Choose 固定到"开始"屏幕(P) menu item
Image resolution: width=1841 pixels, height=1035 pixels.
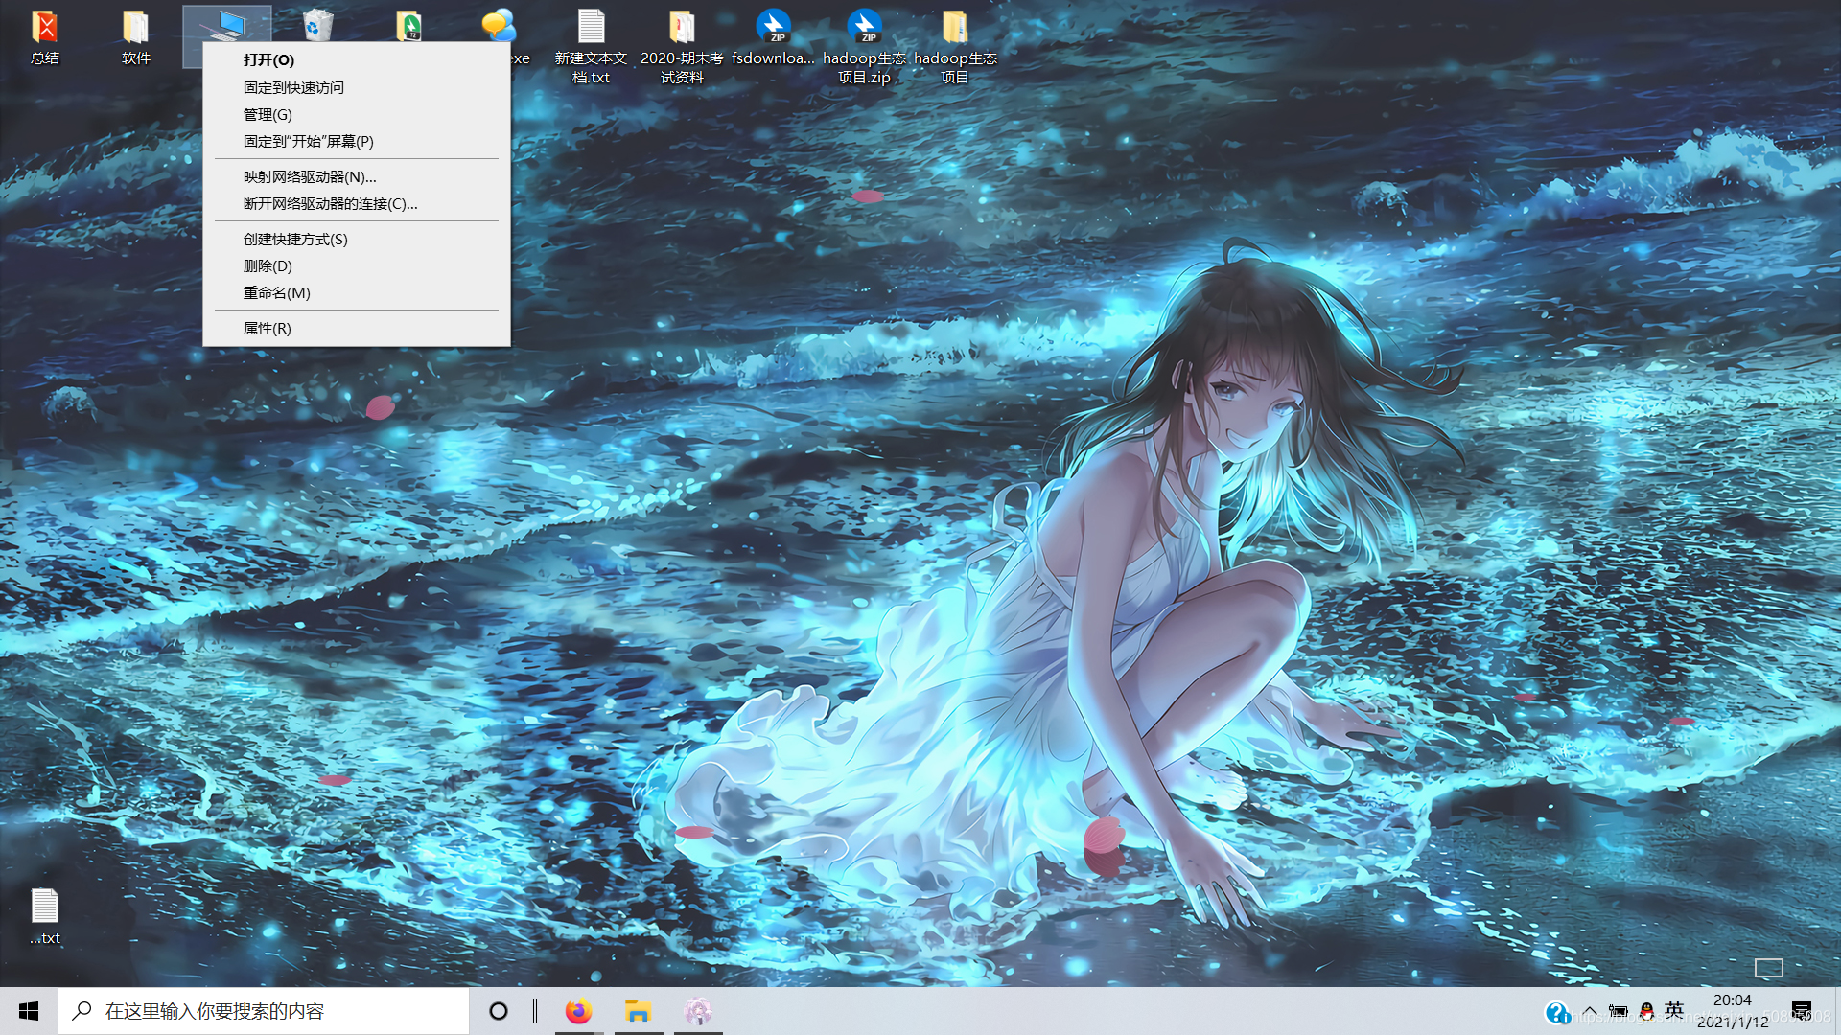pyautogui.click(x=357, y=141)
